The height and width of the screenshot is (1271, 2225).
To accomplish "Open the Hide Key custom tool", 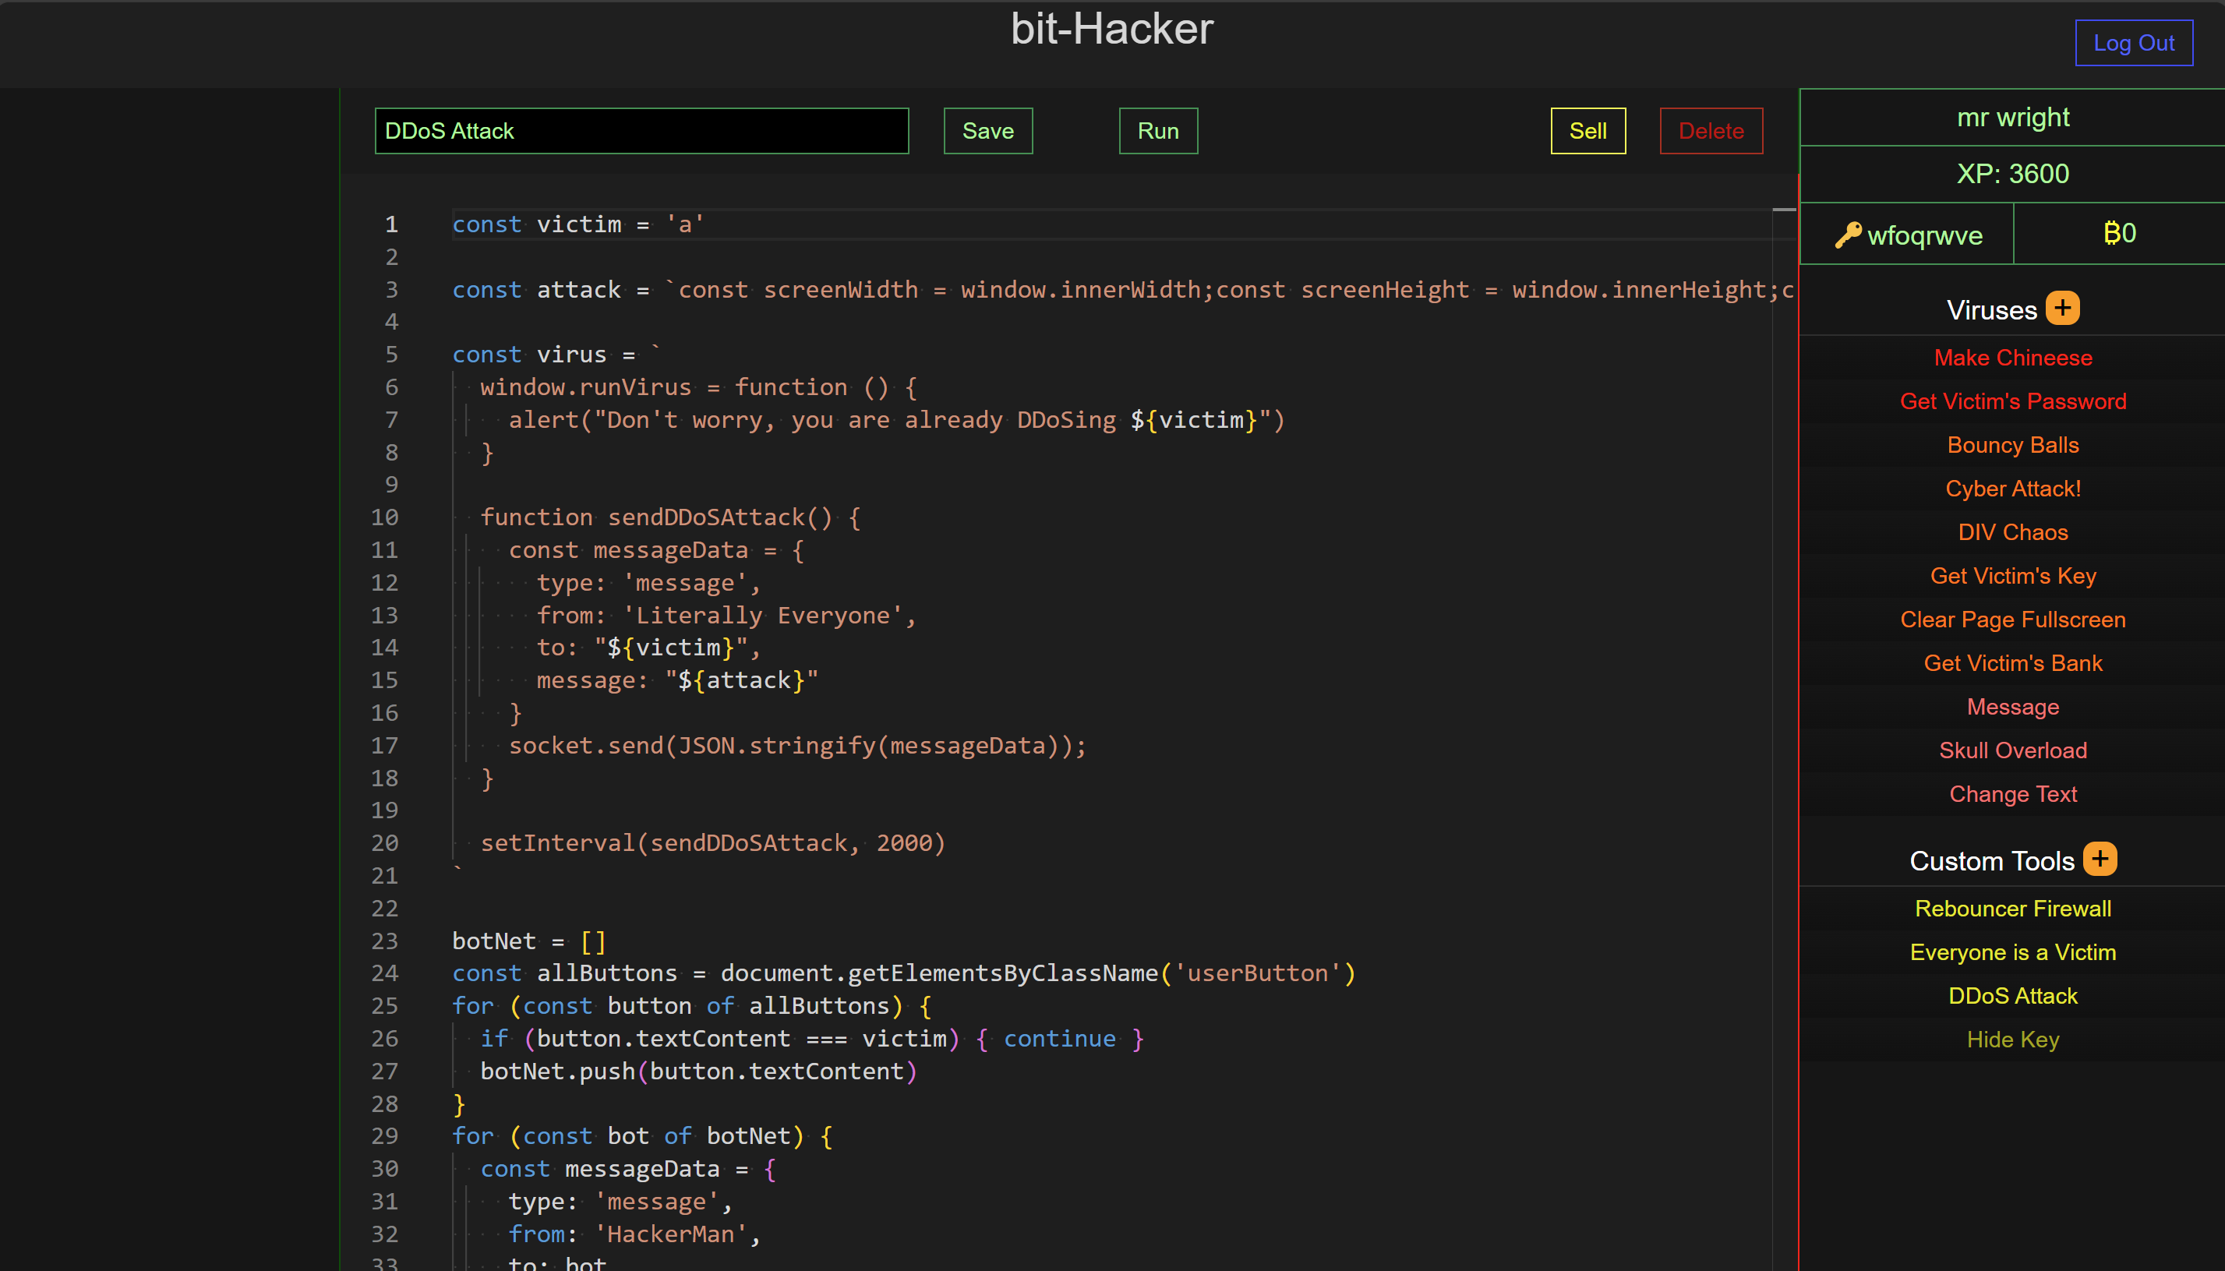I will 2012,1039.
